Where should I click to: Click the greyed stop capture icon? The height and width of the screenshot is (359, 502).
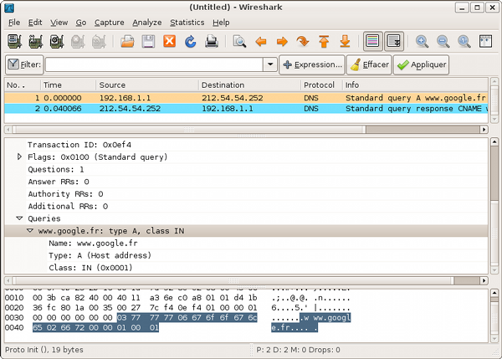(78, 42)
